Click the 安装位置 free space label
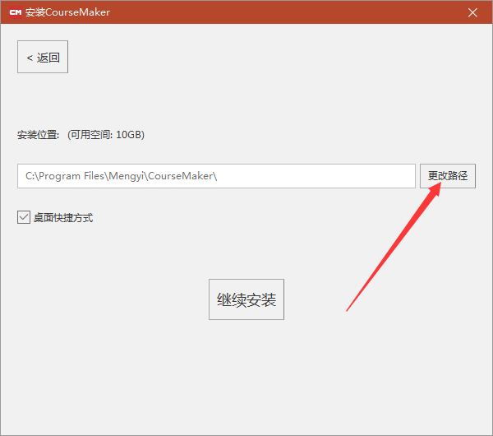493x436 pixels. tap(81, 135)
